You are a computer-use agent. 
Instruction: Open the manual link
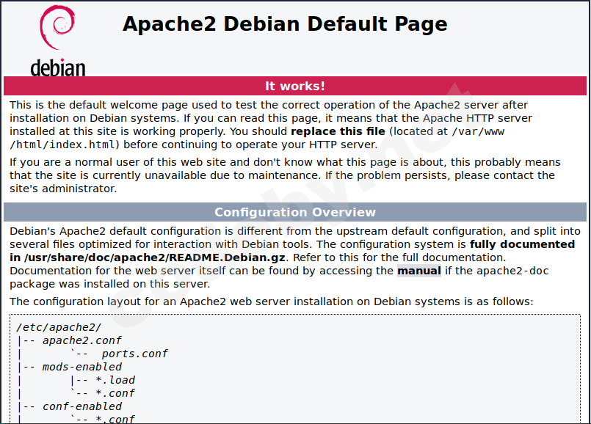pyautogui.click(x=418, y=271)
